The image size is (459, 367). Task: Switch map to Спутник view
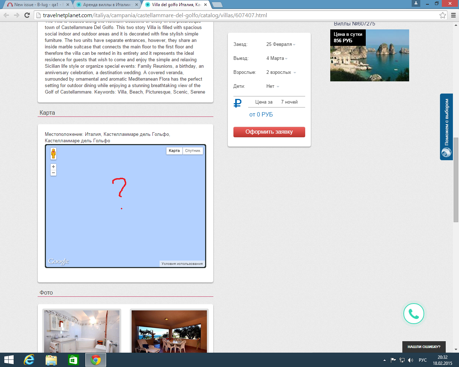pos(193,151)
